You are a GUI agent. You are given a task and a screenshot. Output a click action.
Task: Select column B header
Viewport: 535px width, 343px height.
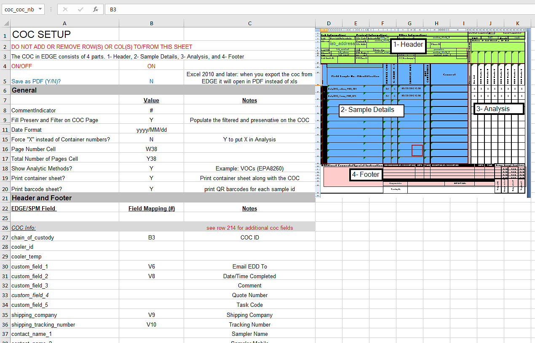click(151, 24)
